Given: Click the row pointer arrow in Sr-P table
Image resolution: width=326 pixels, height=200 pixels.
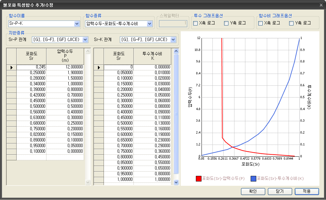Looking at the screenshot, I should click(x=12, y=67).
